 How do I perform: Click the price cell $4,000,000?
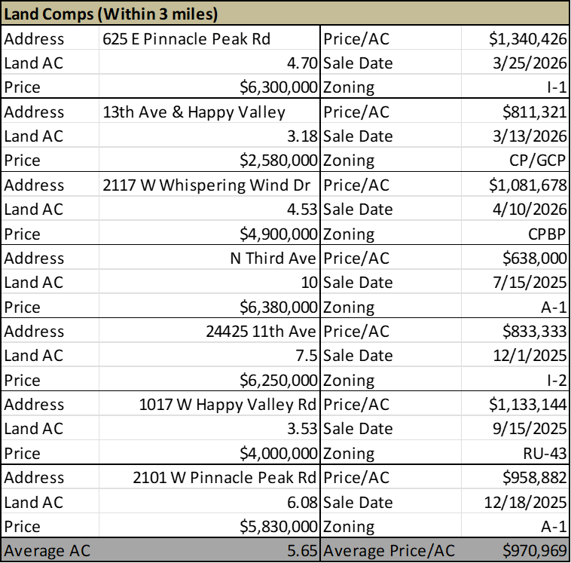(209, 453)
